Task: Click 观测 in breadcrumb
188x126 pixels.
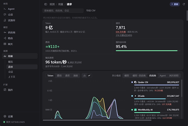Action: [52, 4]
